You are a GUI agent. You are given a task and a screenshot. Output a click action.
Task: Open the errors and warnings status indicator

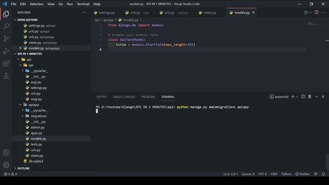(x=10, y=174)
